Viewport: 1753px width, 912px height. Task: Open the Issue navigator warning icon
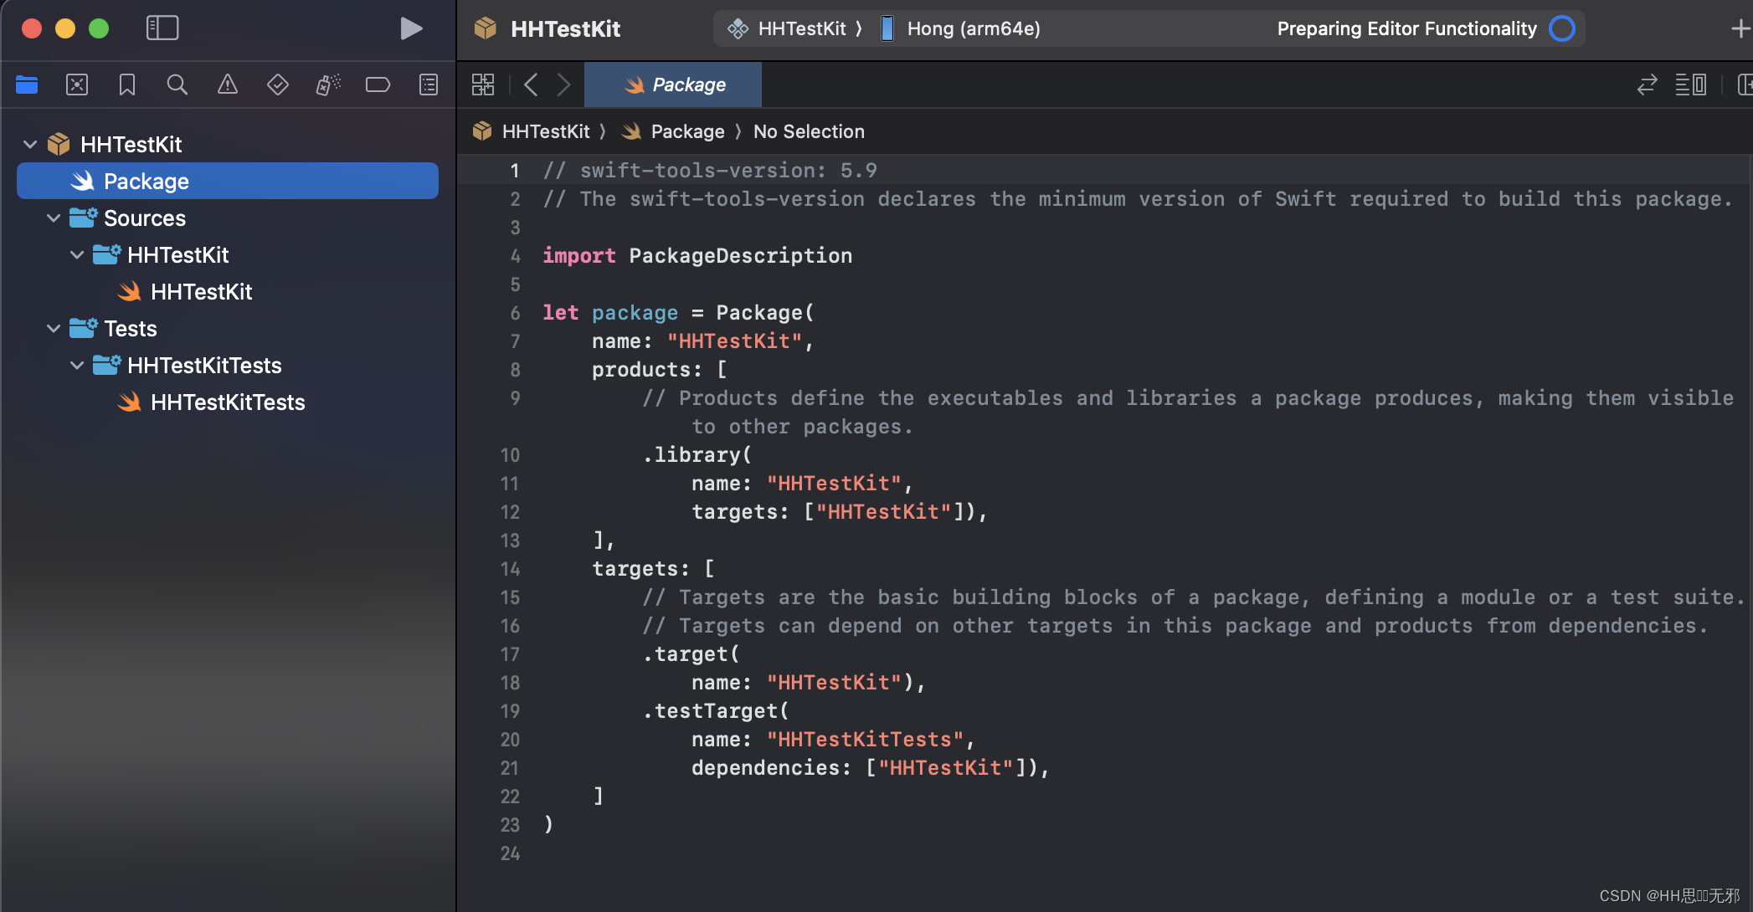(x=228, y=85)
